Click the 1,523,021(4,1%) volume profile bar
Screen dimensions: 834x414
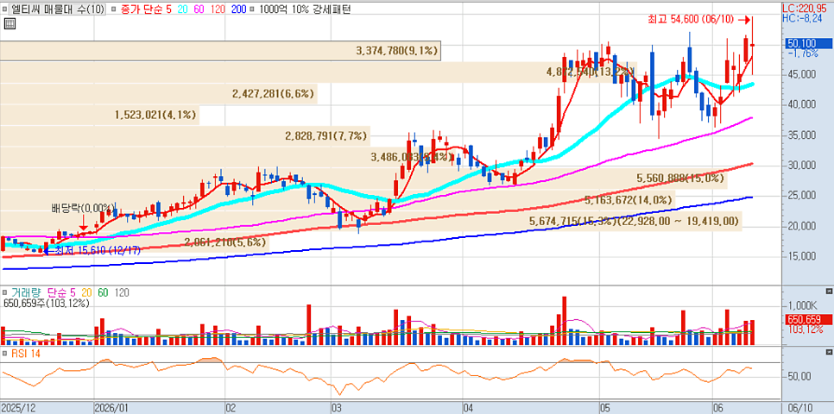coord(99,115)
